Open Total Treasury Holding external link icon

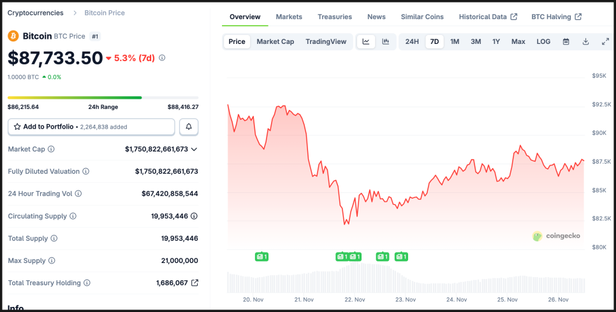(195, 283)
